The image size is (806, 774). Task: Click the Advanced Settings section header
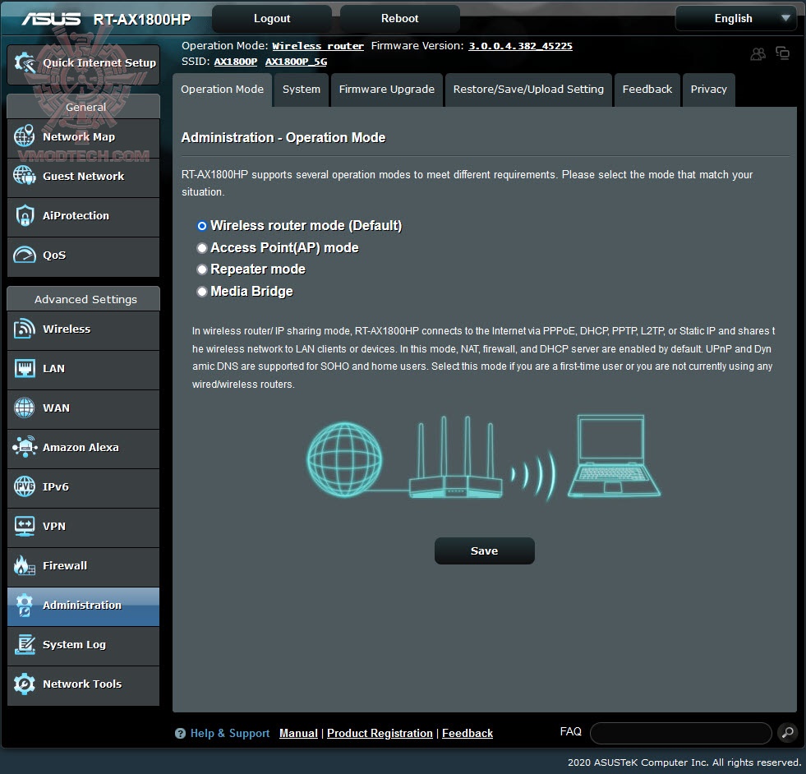click(x=83, y=299)
